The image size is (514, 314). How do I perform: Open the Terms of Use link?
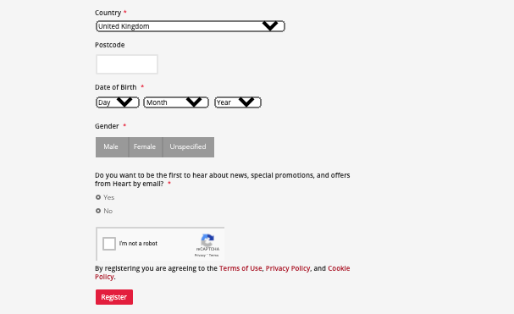(240, 268)
